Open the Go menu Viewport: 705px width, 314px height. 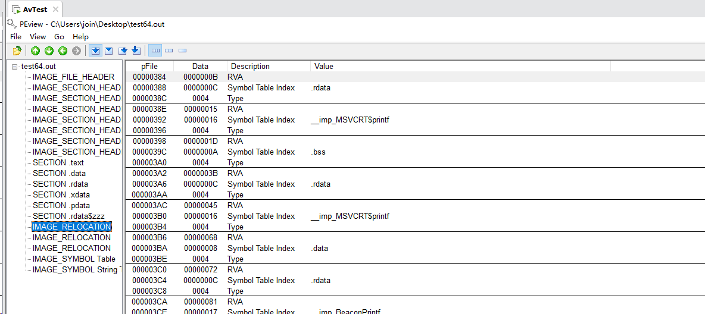pyautogui.click(x=60, y=37)
